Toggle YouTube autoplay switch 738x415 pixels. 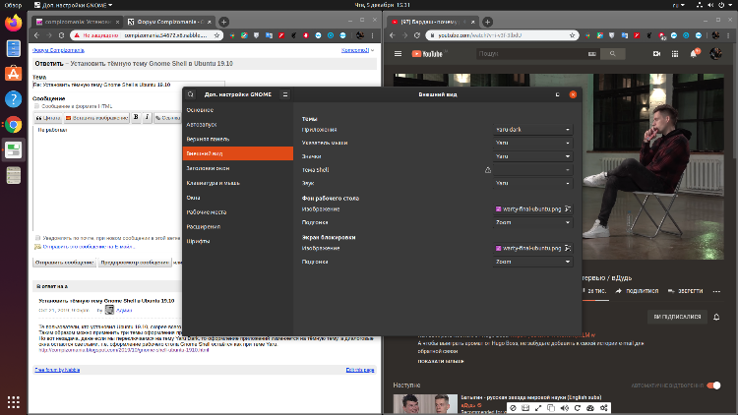[714, 385]
